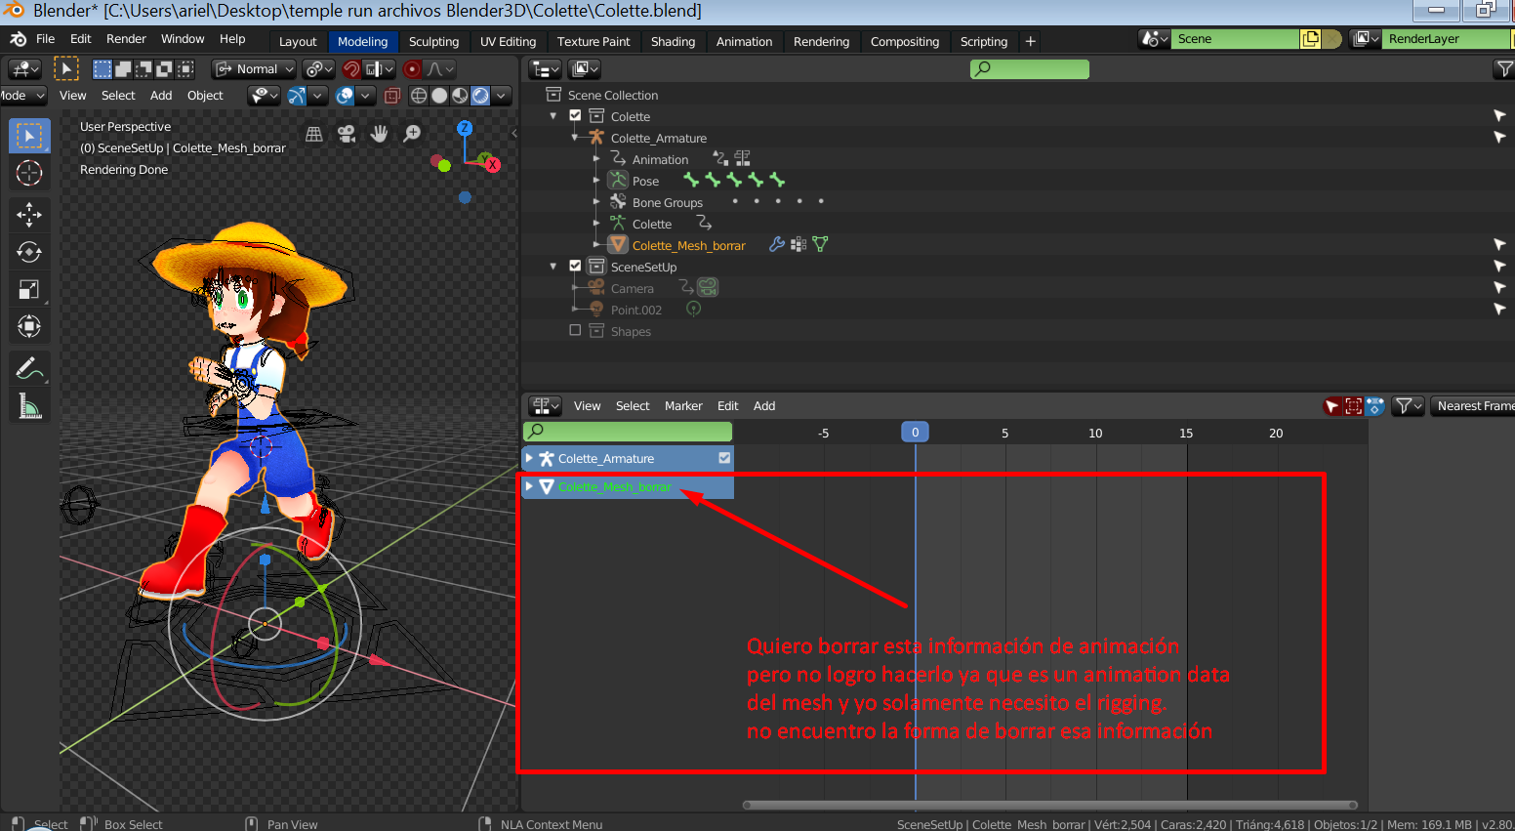This screenshot has height=831, width=1515.
Task: Toggle proportional editing in viewport header
Action: pyautogui.click(x=412, y=69)
